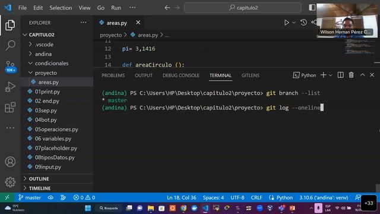
Task: Open the terminal launch profile dropdown
Action: click(x=330, y=75)
